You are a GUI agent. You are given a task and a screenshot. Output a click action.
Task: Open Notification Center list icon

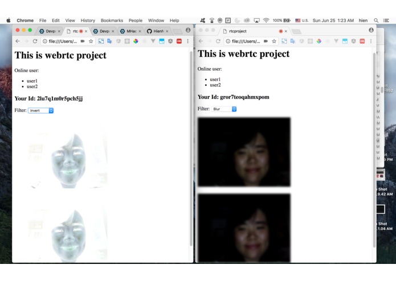(386, 20)
